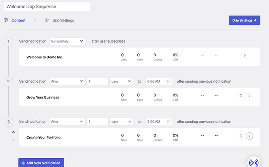Click step 3 8:00 AM time field

[x=156, y=121]
